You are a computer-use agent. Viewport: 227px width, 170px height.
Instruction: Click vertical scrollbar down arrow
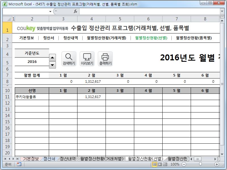(222, 154)
